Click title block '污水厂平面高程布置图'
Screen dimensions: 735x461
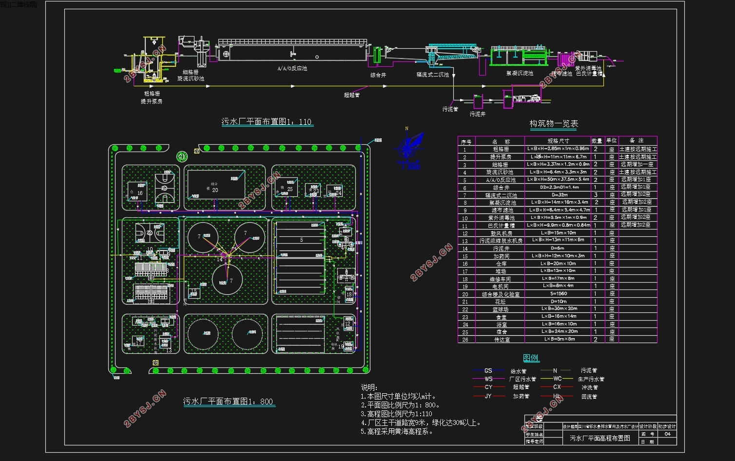point(600,438)
